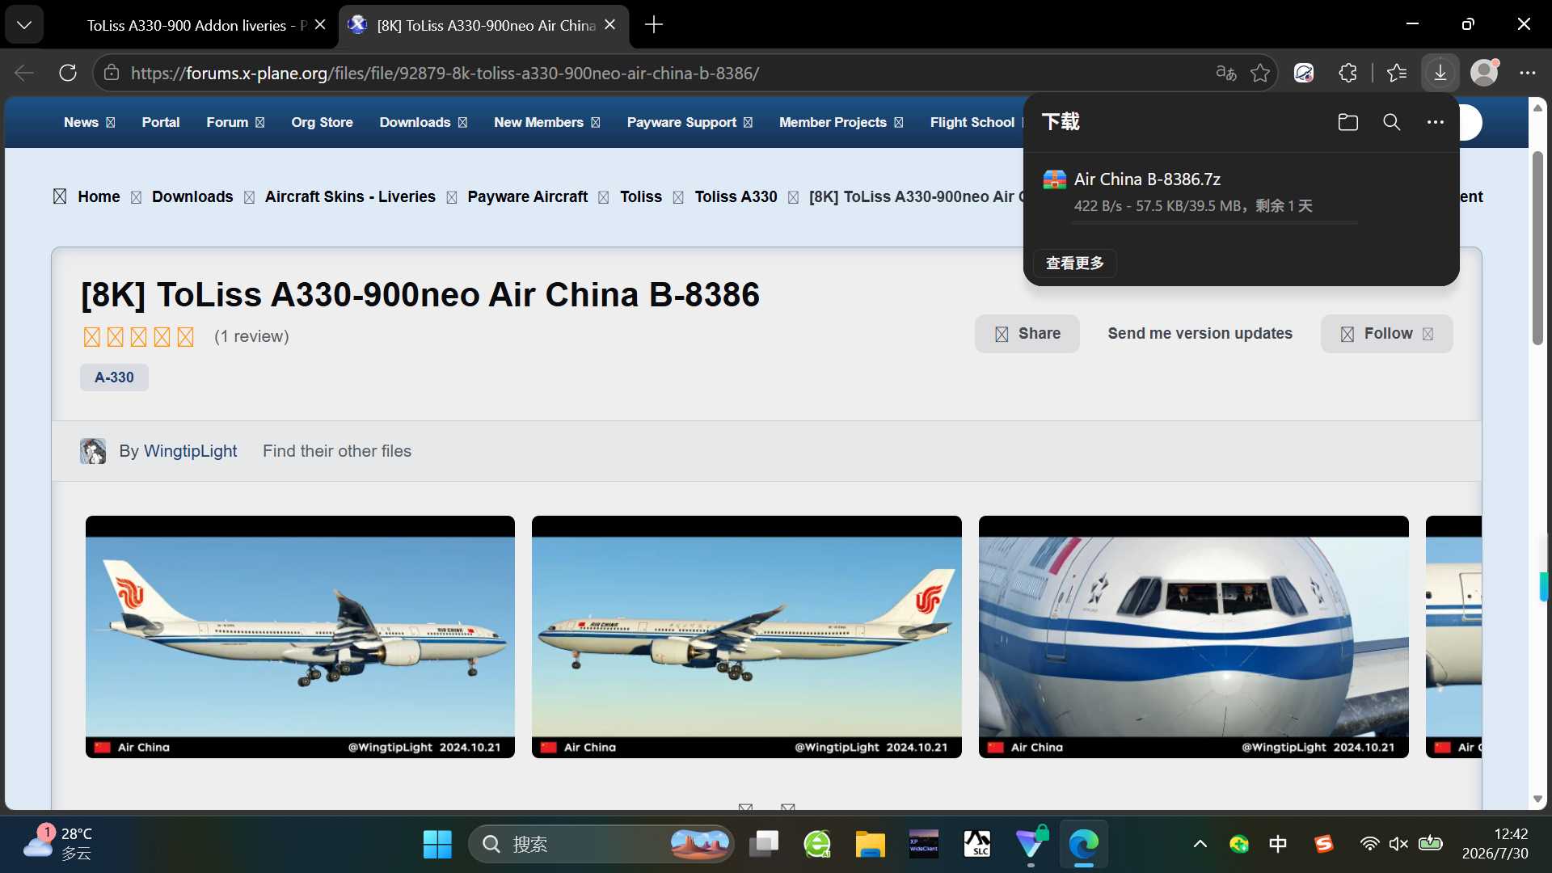1552x873 pixels.
Task: Open the Flight School nav item
Action: [x=972, y=122]
